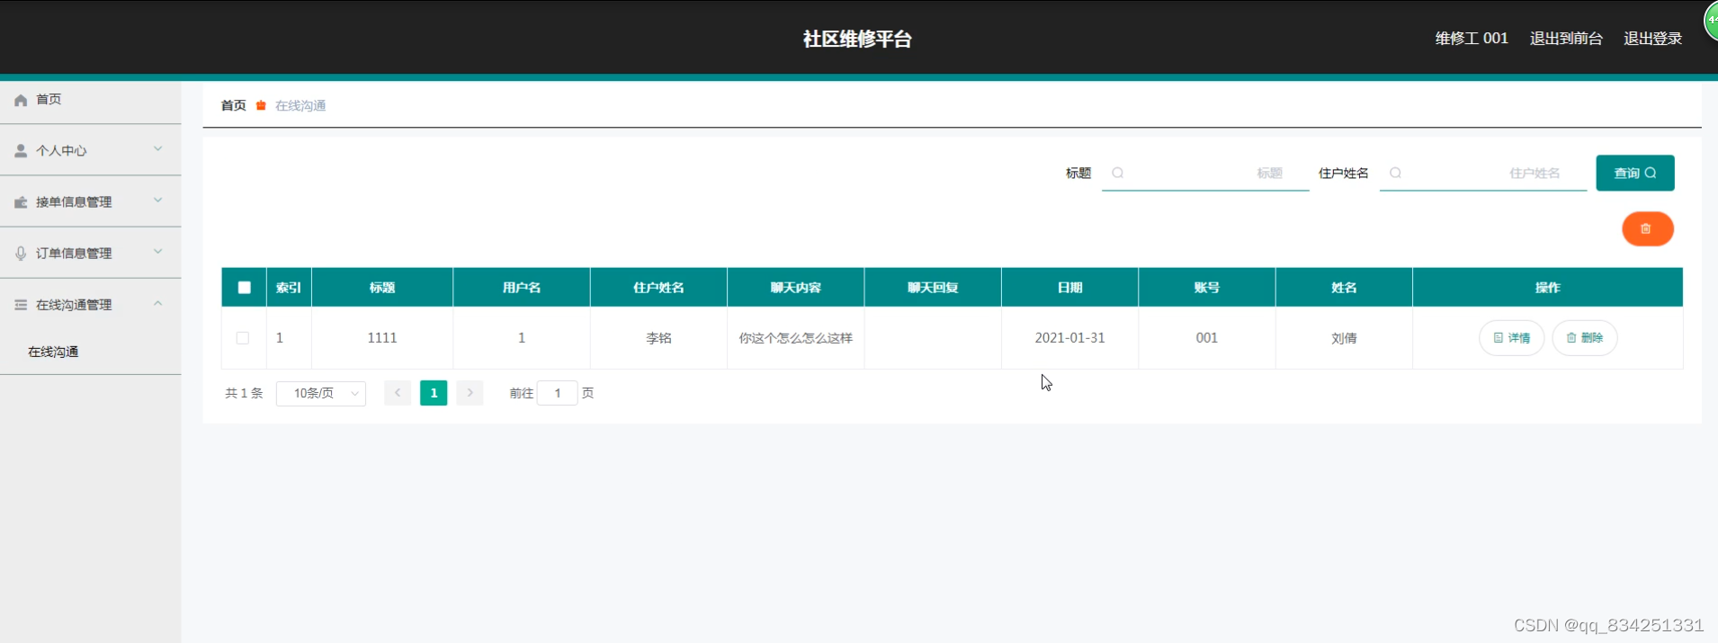Click the 标题 column header
The width and height of the screenshot is (1718, 643).
pos(382,288)
